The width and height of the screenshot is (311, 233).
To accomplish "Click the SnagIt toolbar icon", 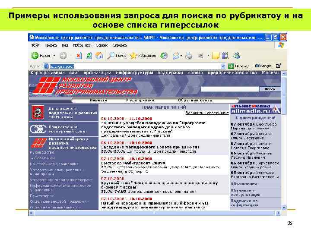I will coord(263,66).
